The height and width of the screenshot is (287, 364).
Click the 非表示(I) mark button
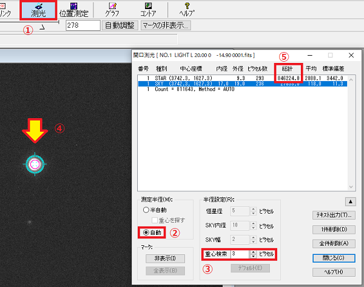coord(165,259)
